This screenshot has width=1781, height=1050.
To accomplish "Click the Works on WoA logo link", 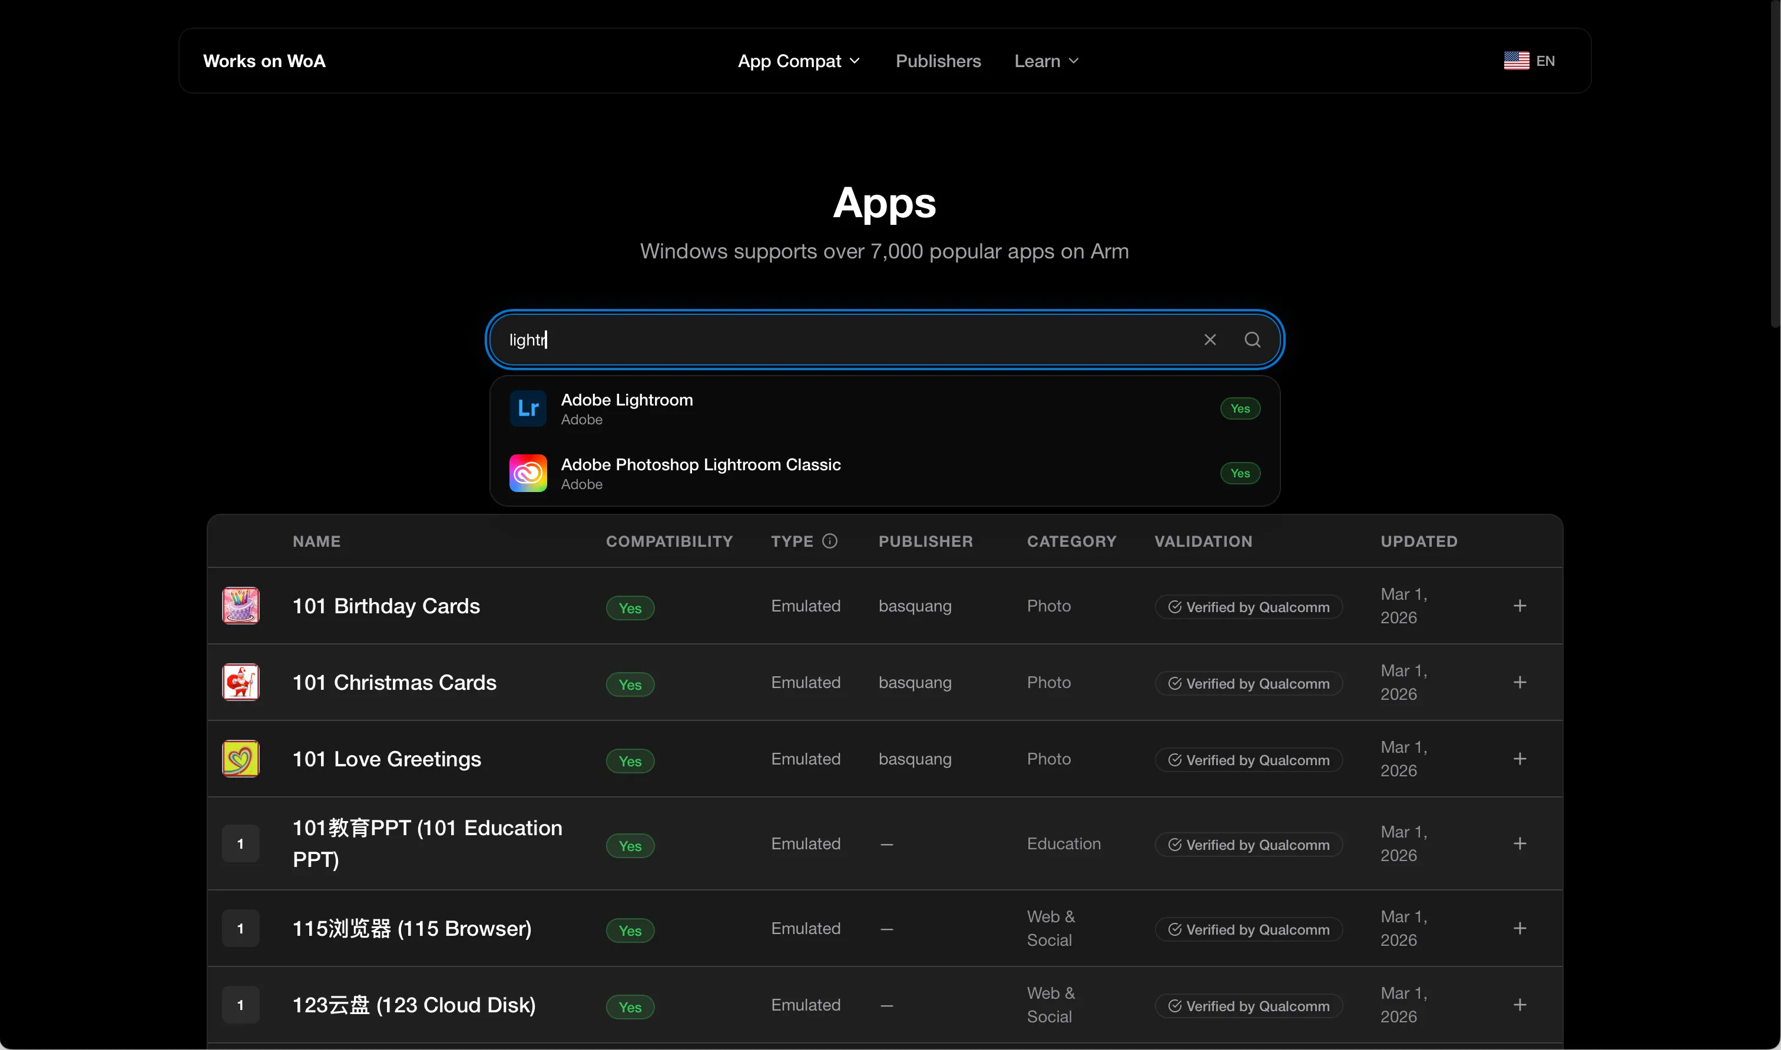I will pos(264,61).
